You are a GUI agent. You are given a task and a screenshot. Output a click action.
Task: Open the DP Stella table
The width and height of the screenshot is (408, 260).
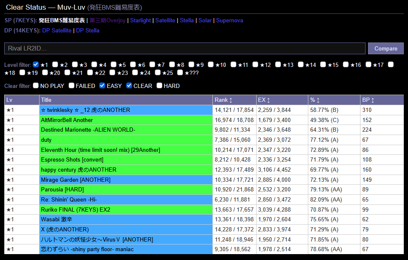[87, 30]
